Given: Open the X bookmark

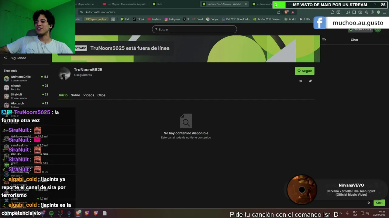Looking at the screenshot, I should (x=186, y=19).
